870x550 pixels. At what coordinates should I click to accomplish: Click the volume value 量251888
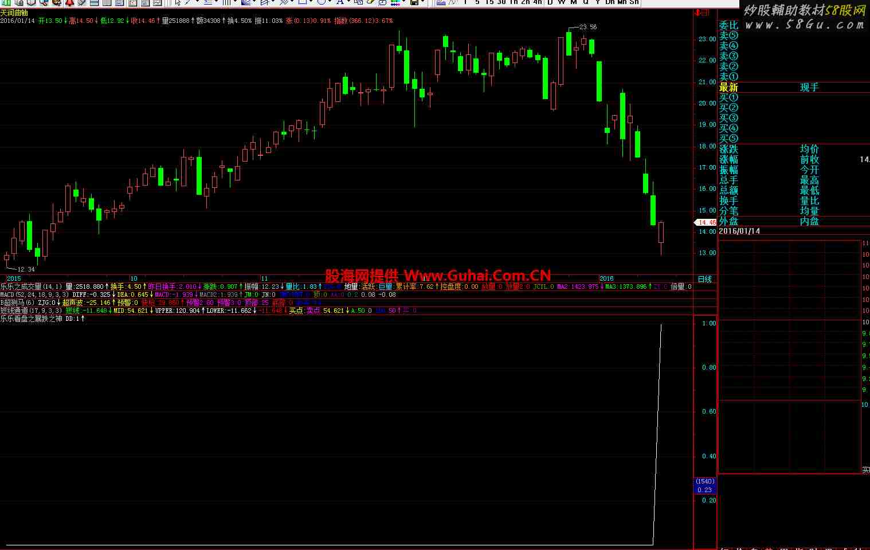175,21
